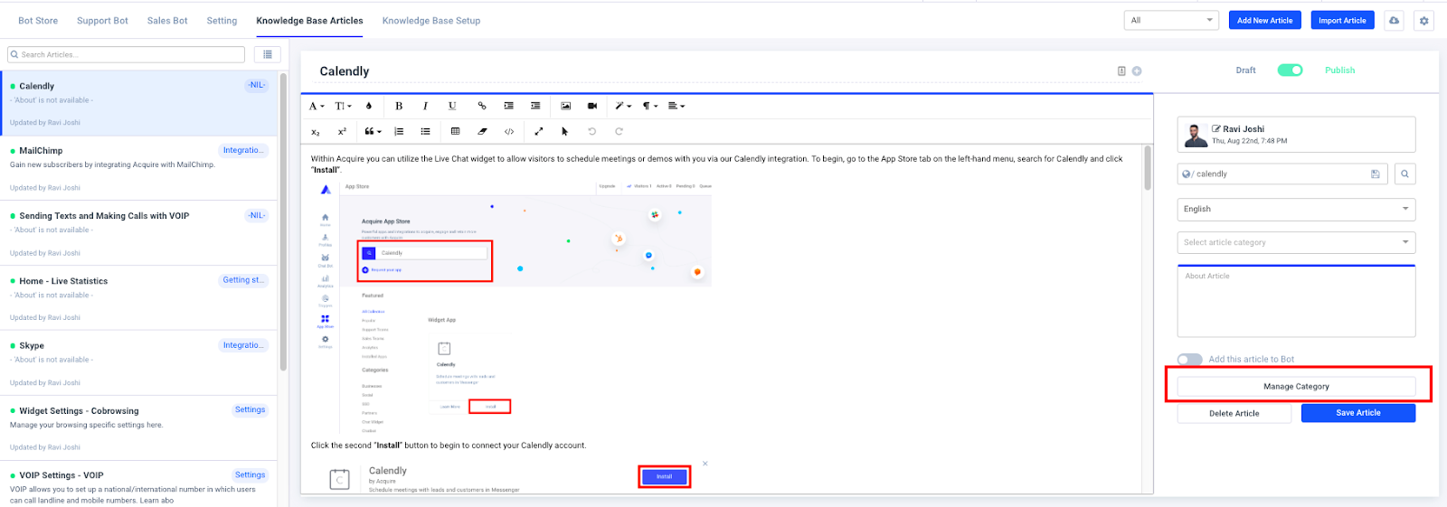
Task: Click Manage Category button
Action: [1296, 386]
